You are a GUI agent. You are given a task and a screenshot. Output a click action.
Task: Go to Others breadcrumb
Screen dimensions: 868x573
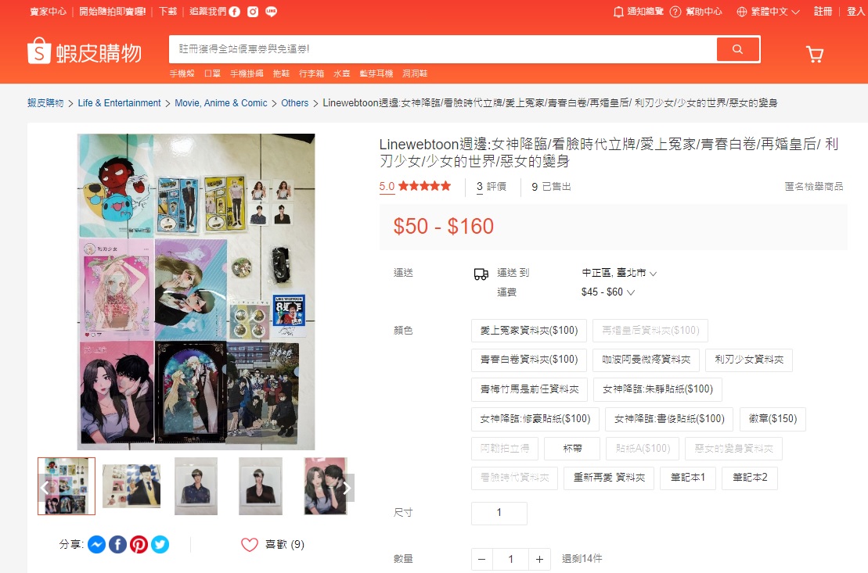pyautogui.click(x=294, y=103)
